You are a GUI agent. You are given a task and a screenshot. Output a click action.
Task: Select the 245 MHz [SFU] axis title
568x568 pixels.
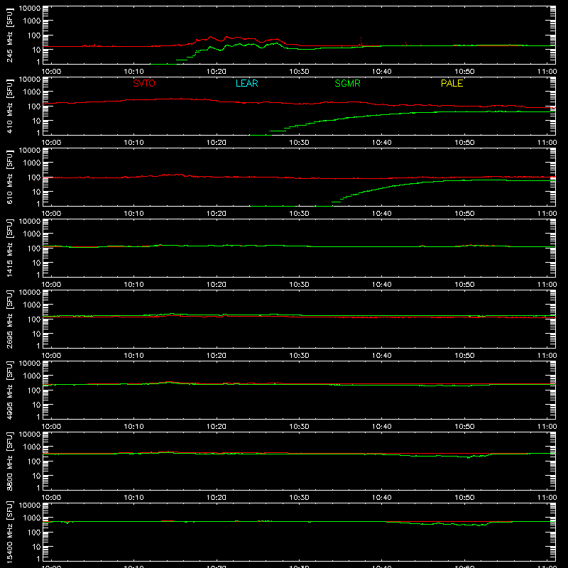(x=9, y=35)
